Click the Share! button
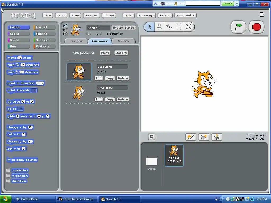 pyautogui.click(x=109, y=16)
